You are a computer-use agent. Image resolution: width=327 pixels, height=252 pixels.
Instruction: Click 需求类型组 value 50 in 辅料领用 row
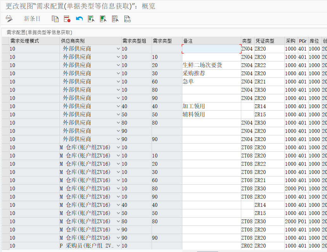pos(137,114)
